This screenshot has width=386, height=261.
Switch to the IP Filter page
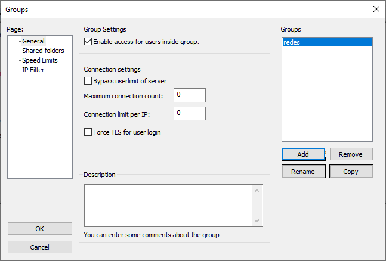tap(33, 70)
